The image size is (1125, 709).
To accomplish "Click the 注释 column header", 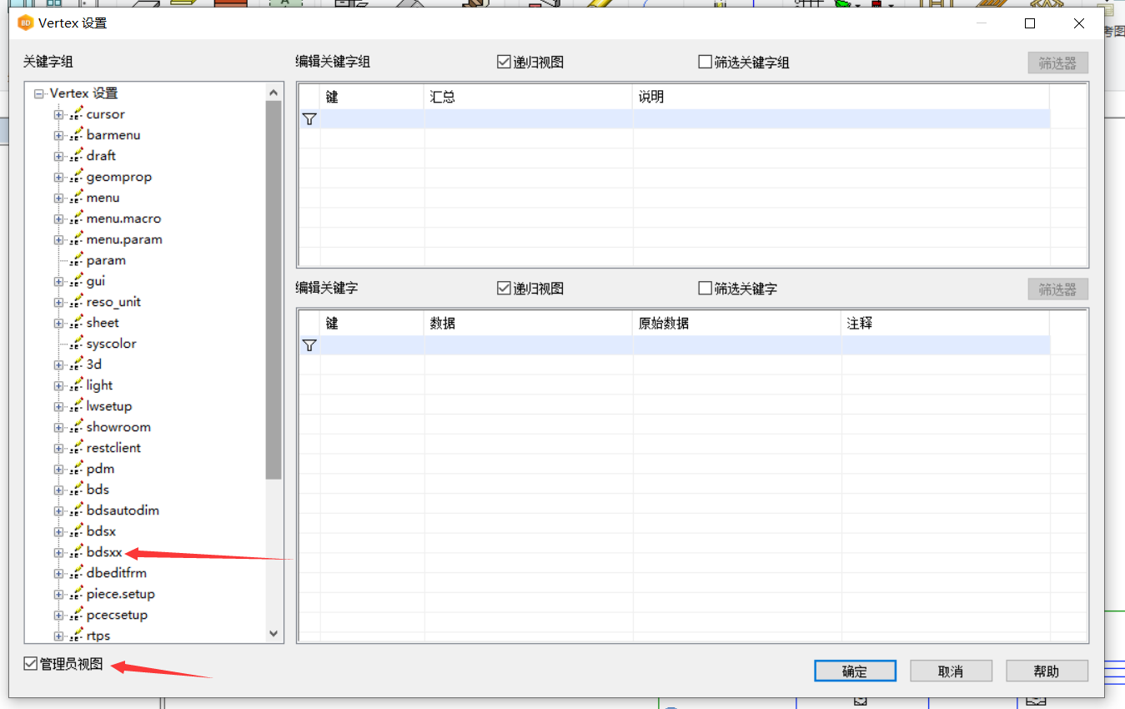I will pyautogui.click(x=946, y=323).
